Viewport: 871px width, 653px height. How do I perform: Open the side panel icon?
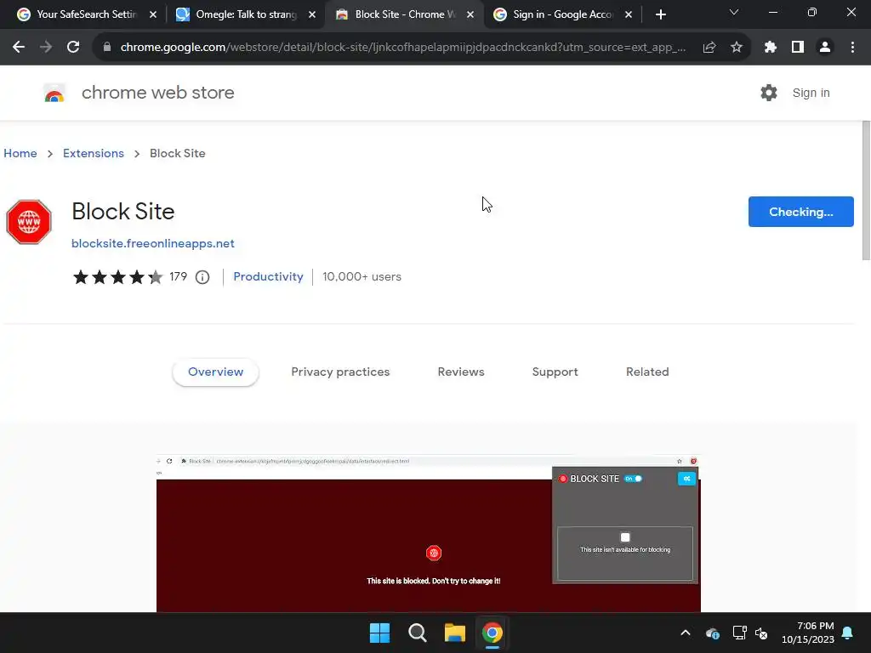tap(798, 48)
